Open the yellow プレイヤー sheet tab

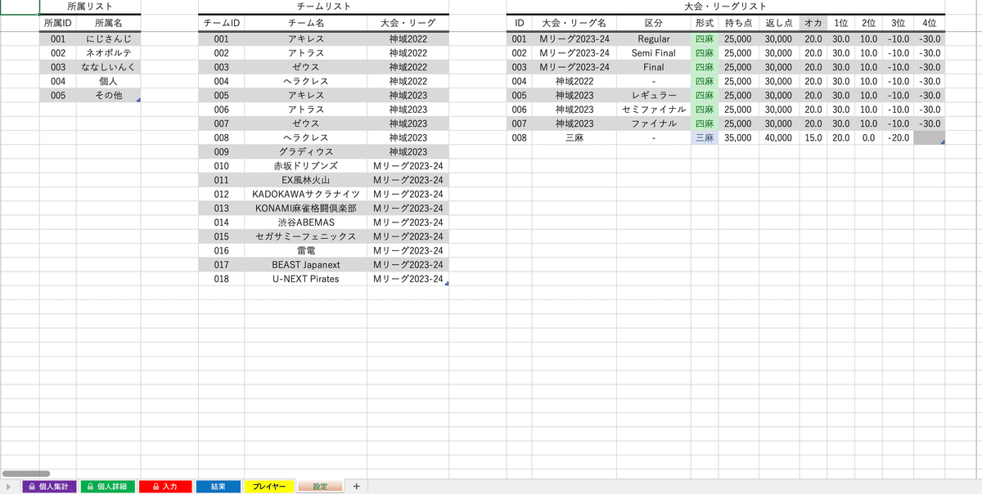tap(268, 486)
